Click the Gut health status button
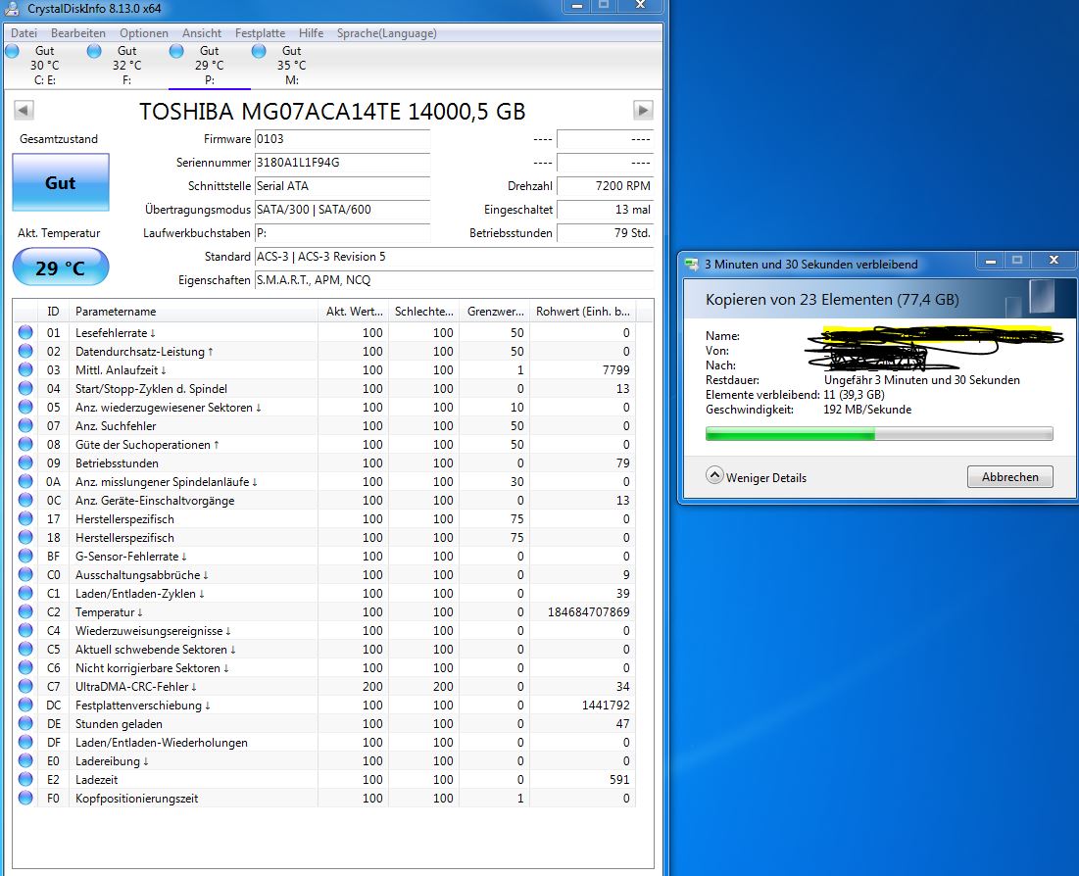1079x876 pixels. pos(61,182)
